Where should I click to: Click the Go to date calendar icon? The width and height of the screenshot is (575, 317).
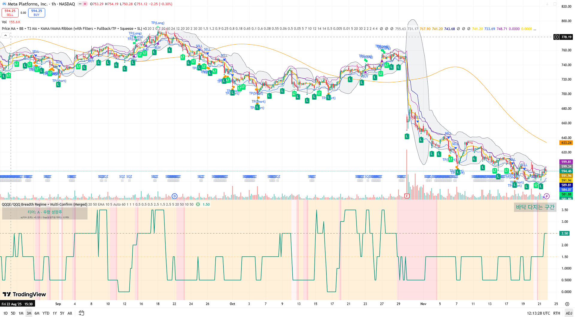pyautogui.click(x=81, y=313)
